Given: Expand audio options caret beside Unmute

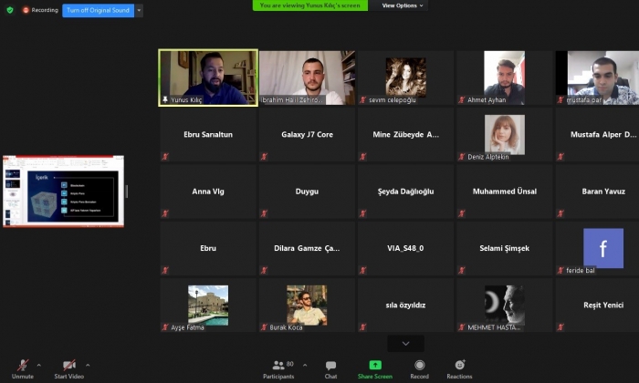Looking at the screenshot, I should (x=38, y=364).
